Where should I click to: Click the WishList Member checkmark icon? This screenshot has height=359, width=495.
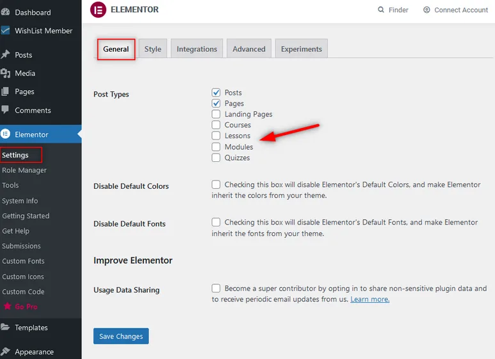pos(5,30)
